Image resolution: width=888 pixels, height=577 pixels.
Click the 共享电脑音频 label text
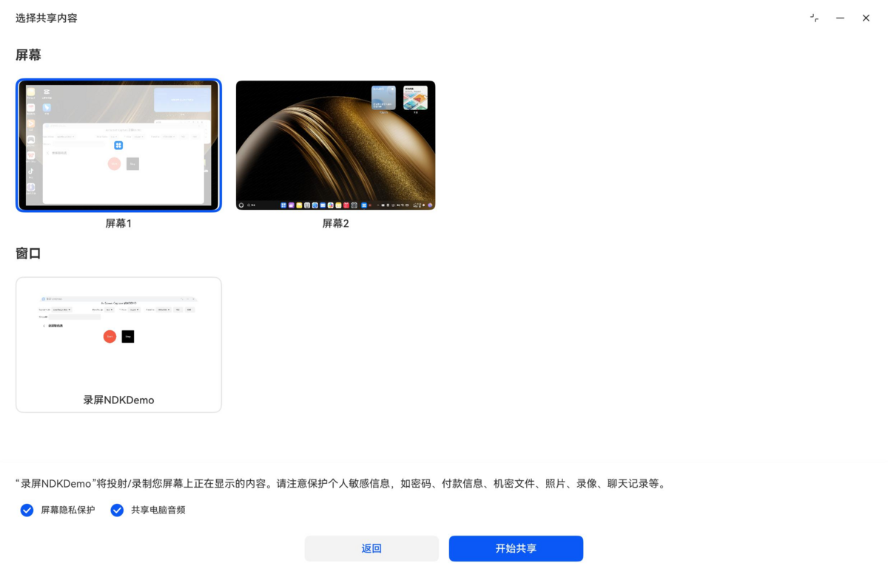pyautogui.click(x=158, y=510)
